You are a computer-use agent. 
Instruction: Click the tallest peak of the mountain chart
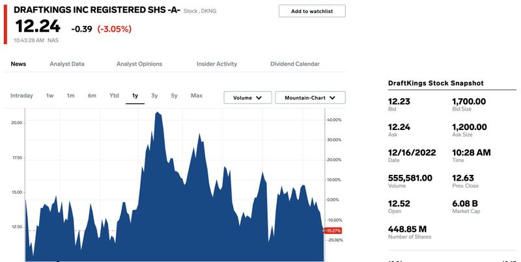click(x=158, y=113)
